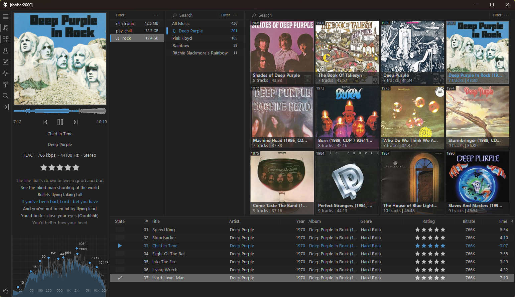
Task: Open the music library view icon
Action: [5, 28]
